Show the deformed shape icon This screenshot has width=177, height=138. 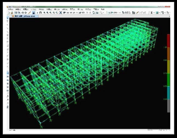click(112, 13)
